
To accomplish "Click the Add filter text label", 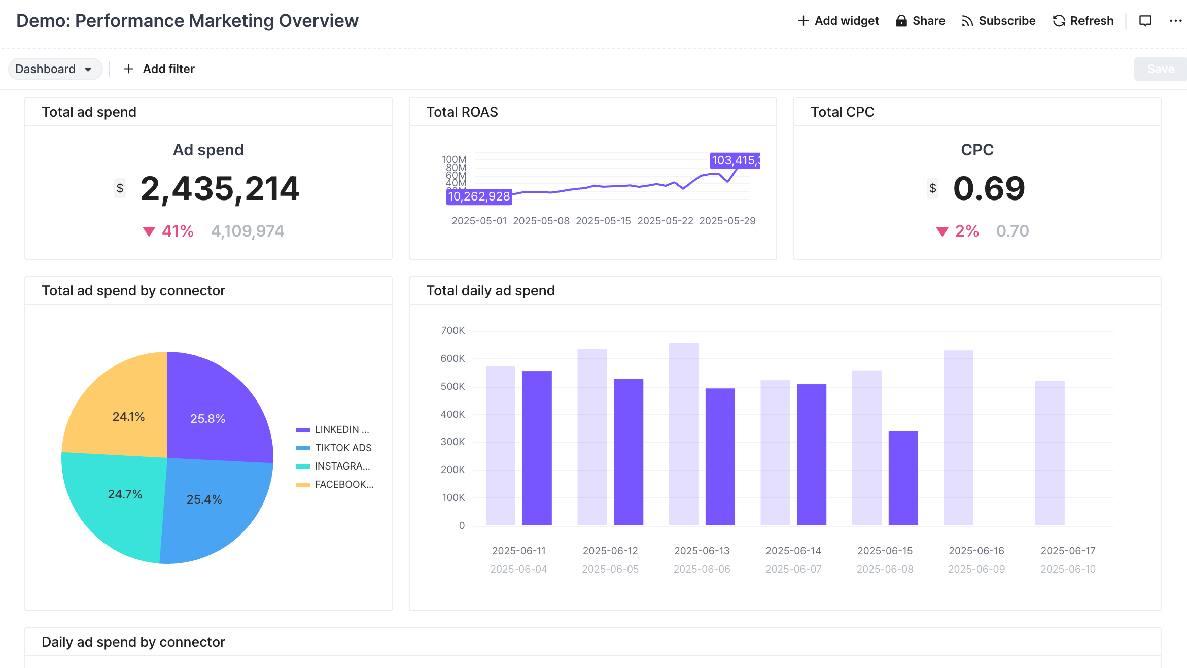I will [x=168, y=69].
